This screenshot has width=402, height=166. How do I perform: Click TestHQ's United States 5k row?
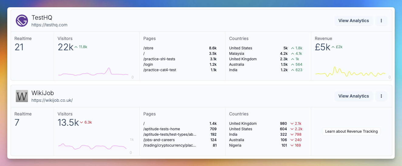click(266, 48)
